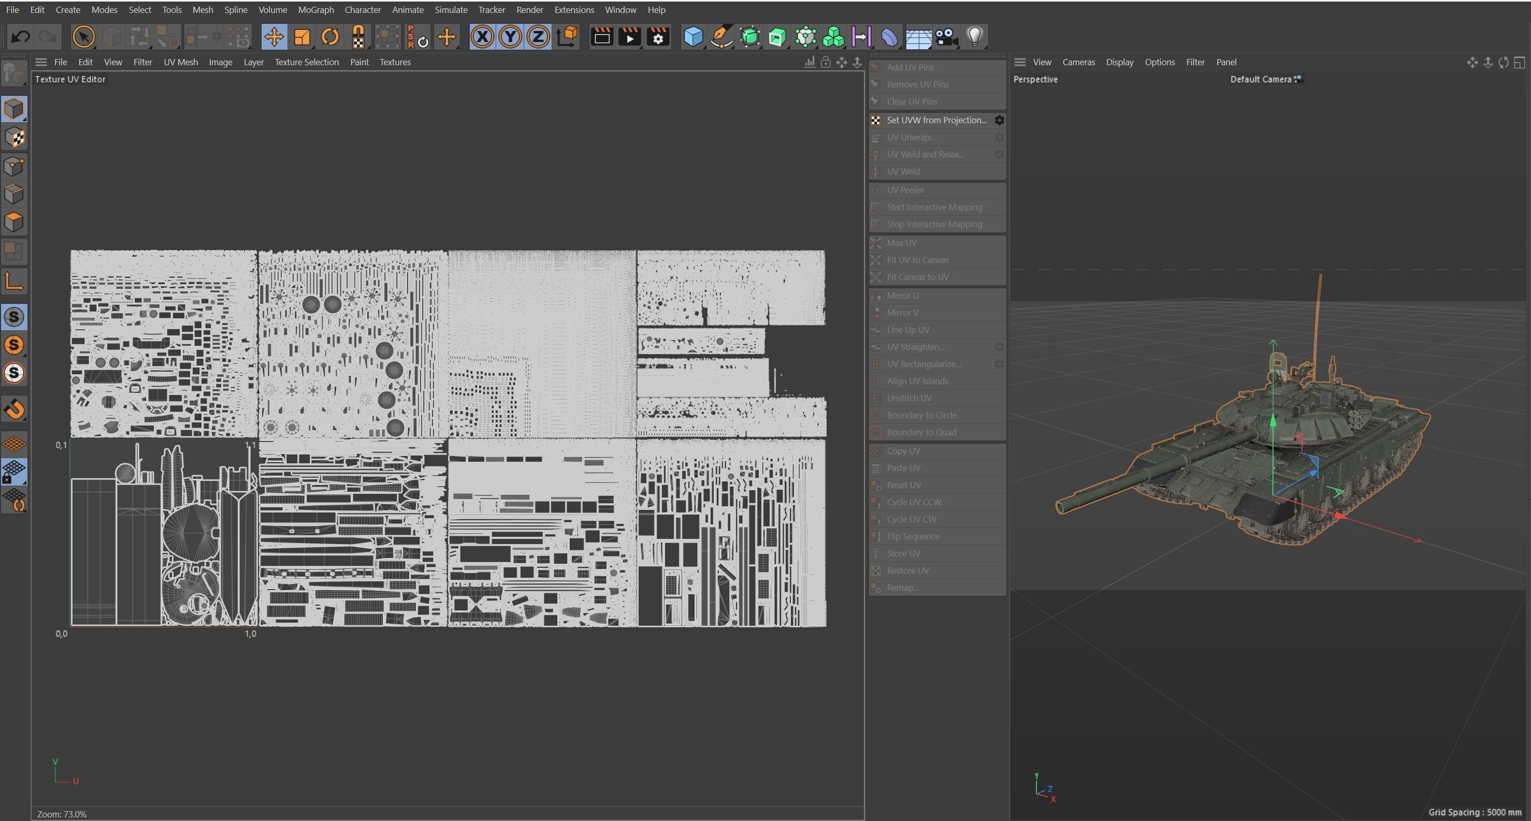
Task: Open the viewport panel hamburger menu
Action: 1020,62
